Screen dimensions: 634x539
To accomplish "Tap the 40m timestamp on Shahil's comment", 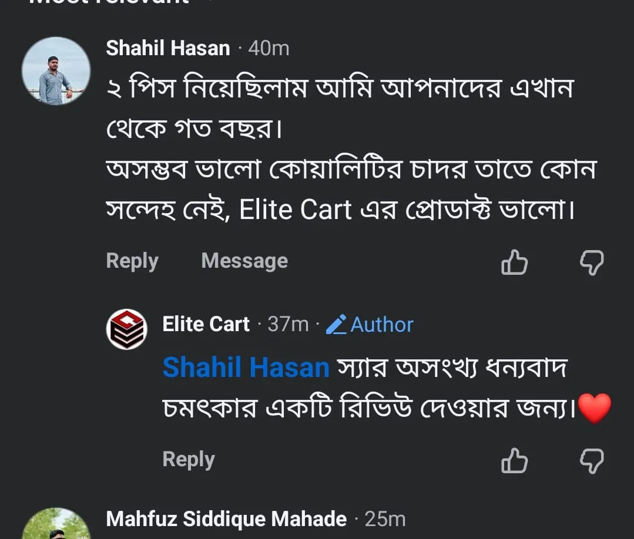I will pyautogui.click(x=269, y=48).
